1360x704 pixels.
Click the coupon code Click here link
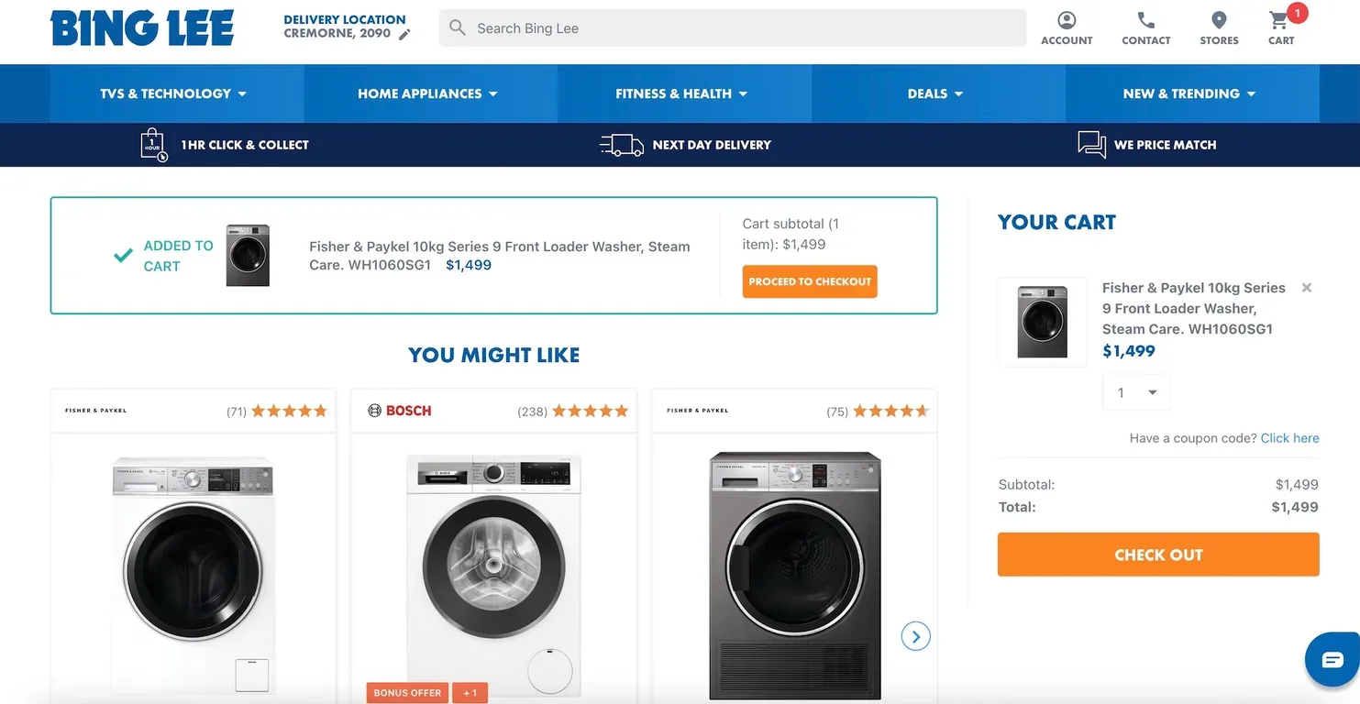(1289, 438)
